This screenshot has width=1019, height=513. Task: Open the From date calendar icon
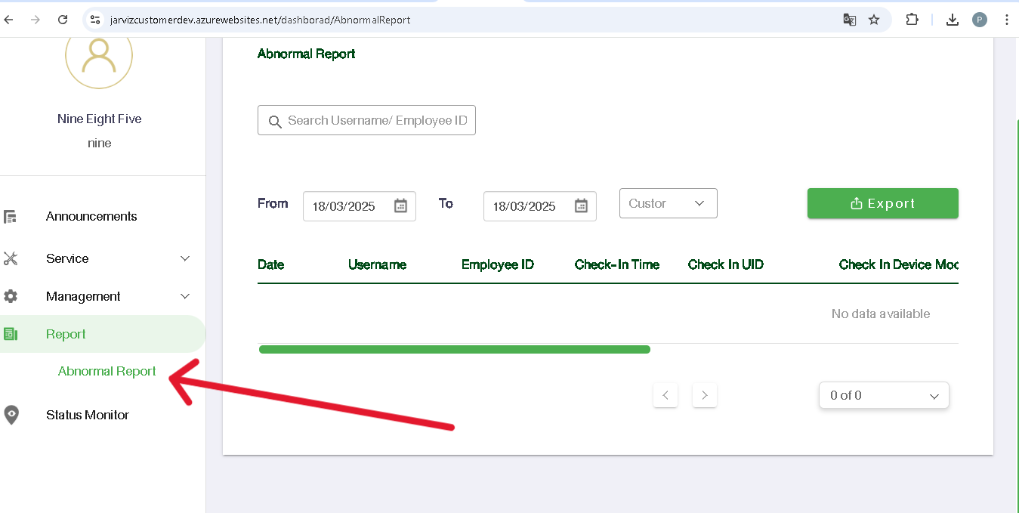coord(400,206)
